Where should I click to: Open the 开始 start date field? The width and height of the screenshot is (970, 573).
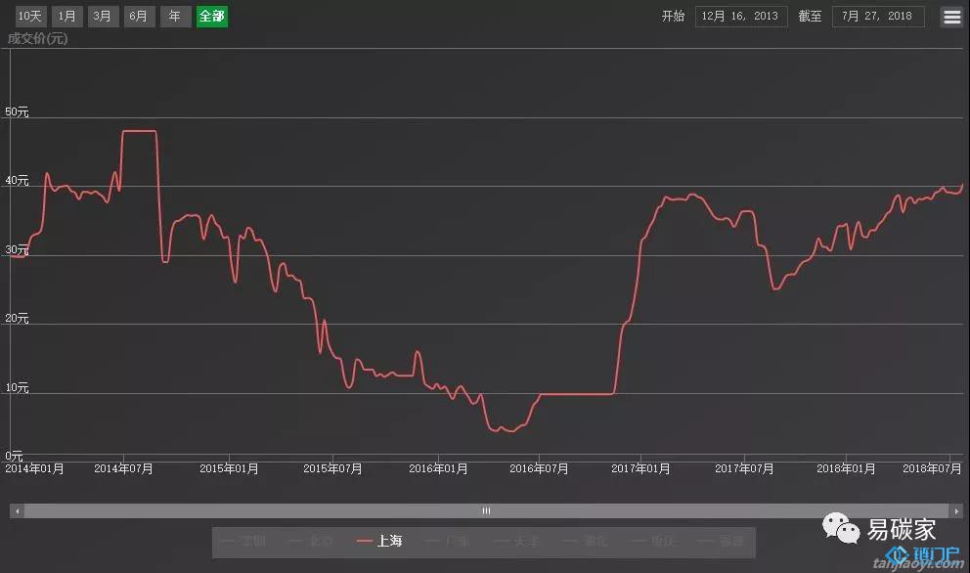click(x=740, y=17)
